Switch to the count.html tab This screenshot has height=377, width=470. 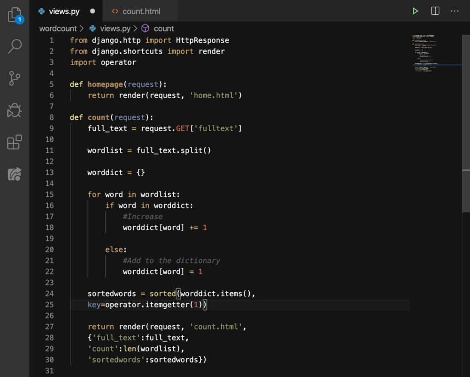[140, 11]
